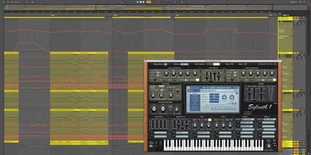The image size is (311, 155).
Task: Open the LFO 1 header dropdown
Action: pos(211,117)
